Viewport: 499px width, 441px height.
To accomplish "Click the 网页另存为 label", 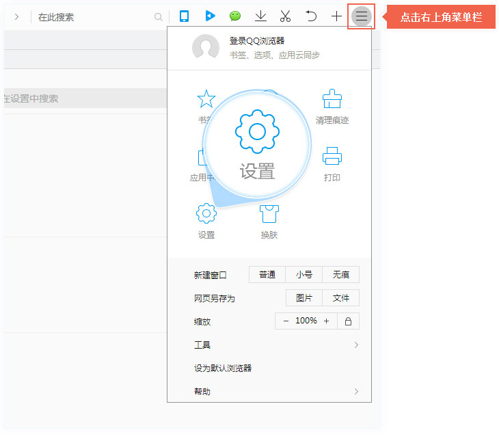I will [x=215, y=298].
